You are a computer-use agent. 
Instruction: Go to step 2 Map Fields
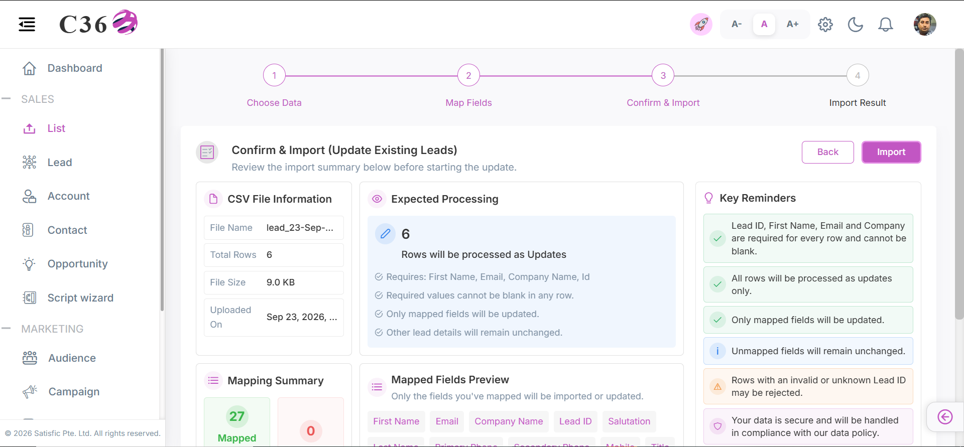468,76
